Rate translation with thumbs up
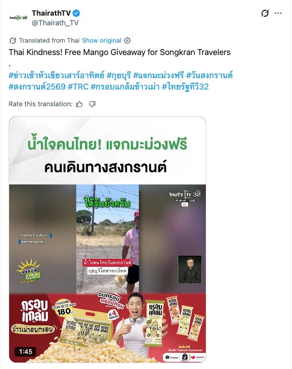Screen dimensions: 292x369 79,104
